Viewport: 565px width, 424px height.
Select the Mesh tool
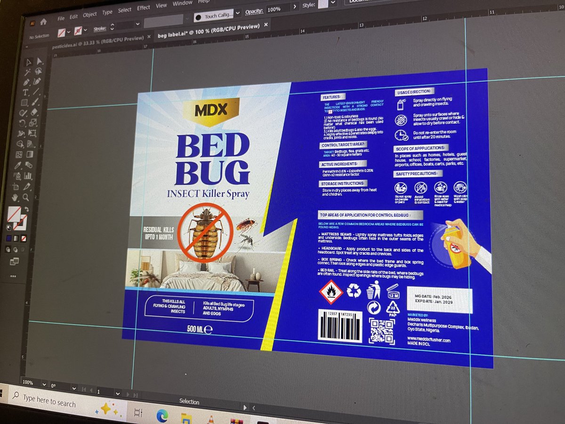19,155
